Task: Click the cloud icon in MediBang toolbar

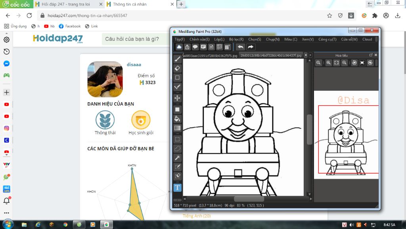Action: click(179, 47)
